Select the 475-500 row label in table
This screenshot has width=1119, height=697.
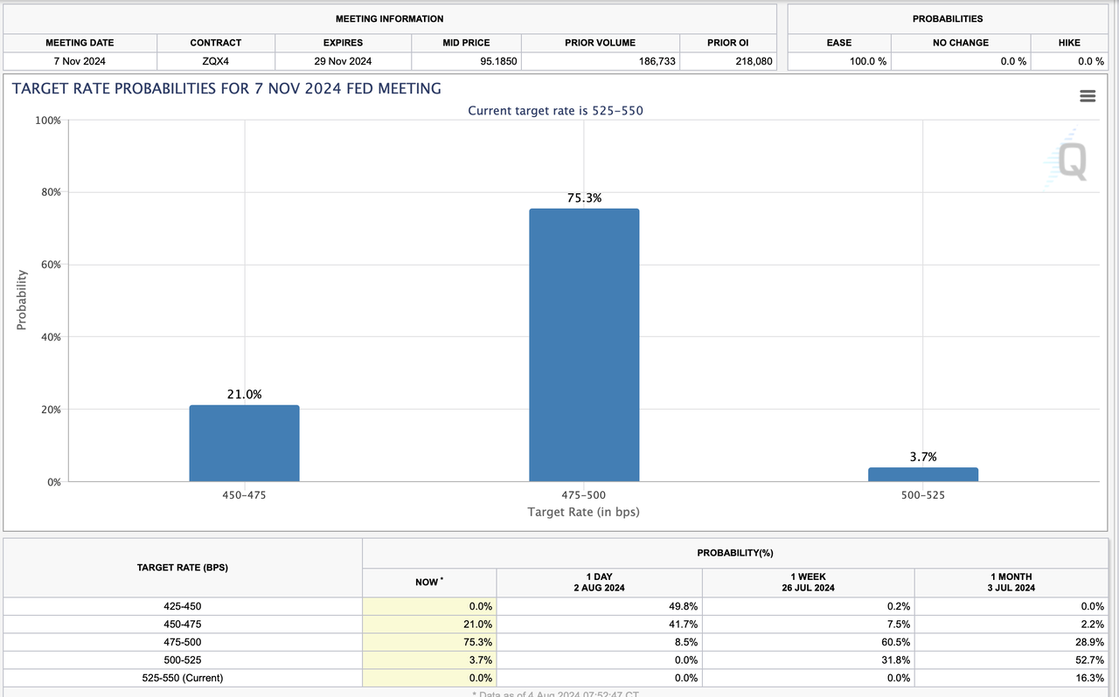point(183,642)
